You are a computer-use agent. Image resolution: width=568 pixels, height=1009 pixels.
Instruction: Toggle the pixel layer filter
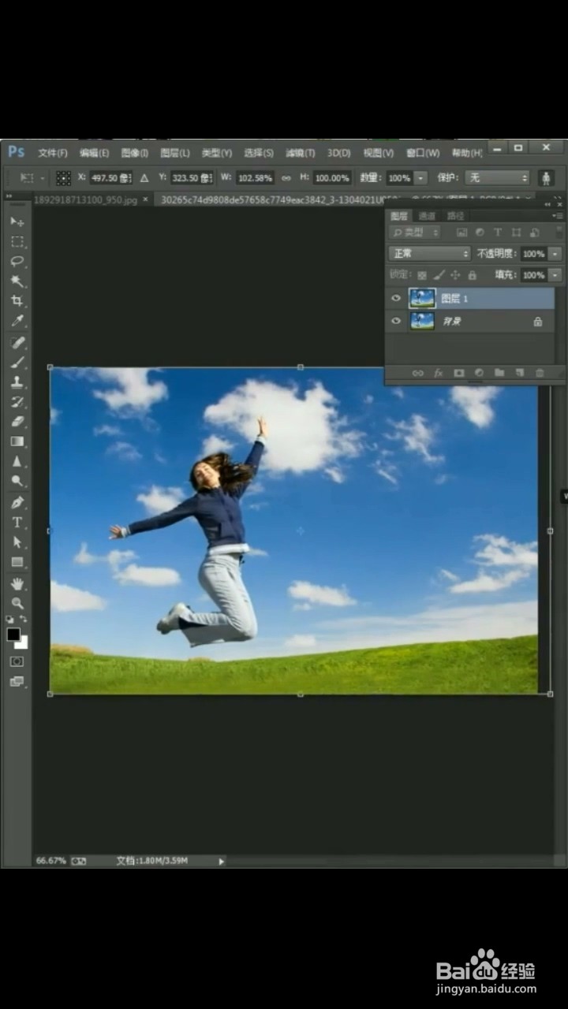(x=462, y=233)
